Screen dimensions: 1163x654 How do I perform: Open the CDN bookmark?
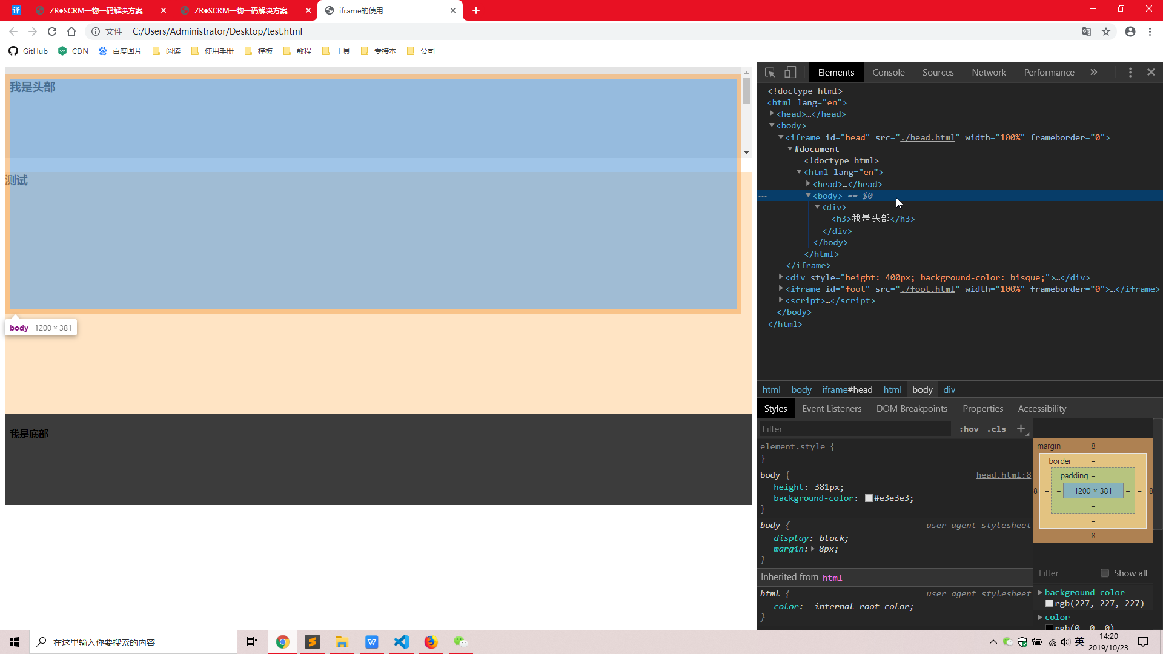coord(73,51)
